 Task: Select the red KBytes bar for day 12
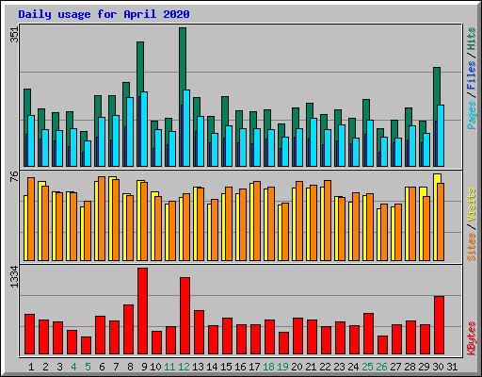tap(185, 316)
